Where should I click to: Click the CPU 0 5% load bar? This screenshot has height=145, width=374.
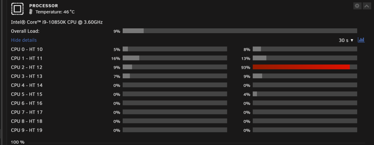tap(175, 49)
